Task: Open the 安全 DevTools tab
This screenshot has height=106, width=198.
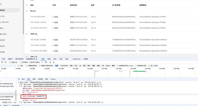Action: pos(67,59)
